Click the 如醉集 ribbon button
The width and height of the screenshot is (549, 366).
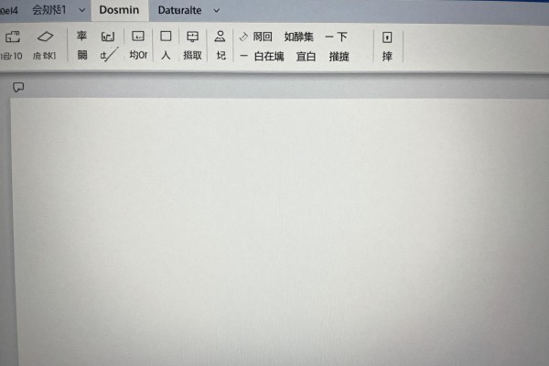[x=298, y=37]
